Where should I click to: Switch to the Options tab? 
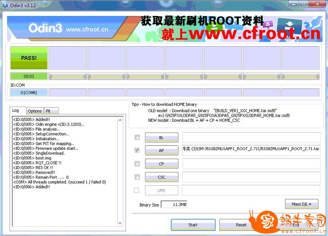pyautogui.click(x=35, y=111)
